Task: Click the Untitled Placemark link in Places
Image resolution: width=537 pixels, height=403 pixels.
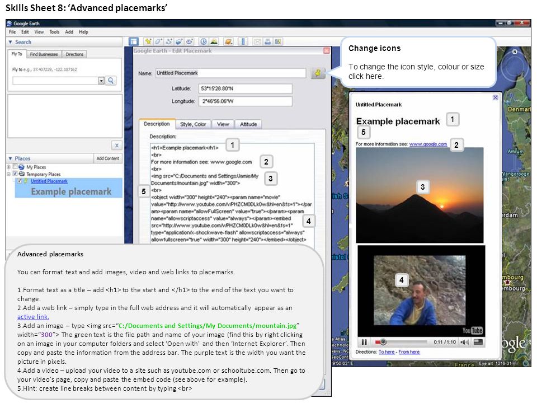Action: tap(49, 181)
